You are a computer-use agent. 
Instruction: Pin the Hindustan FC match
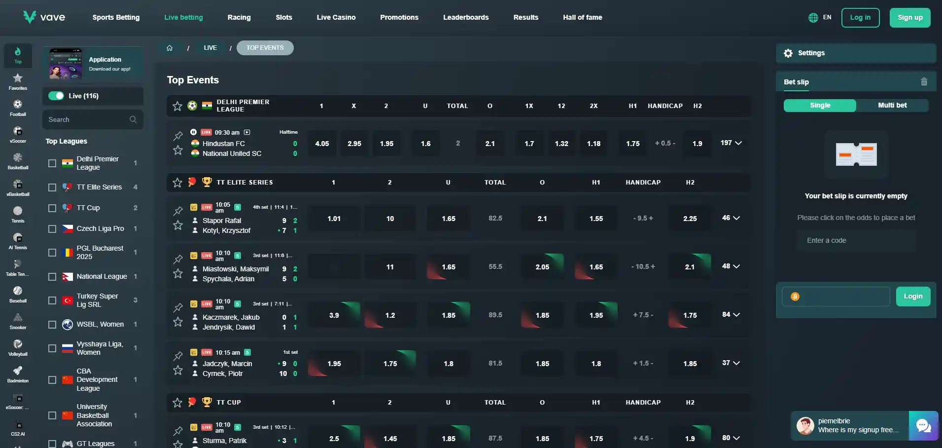point(178,136)
